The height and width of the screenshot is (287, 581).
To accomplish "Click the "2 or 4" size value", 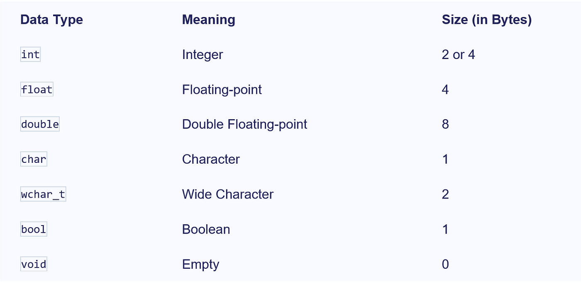I will [x=459, y=55].
